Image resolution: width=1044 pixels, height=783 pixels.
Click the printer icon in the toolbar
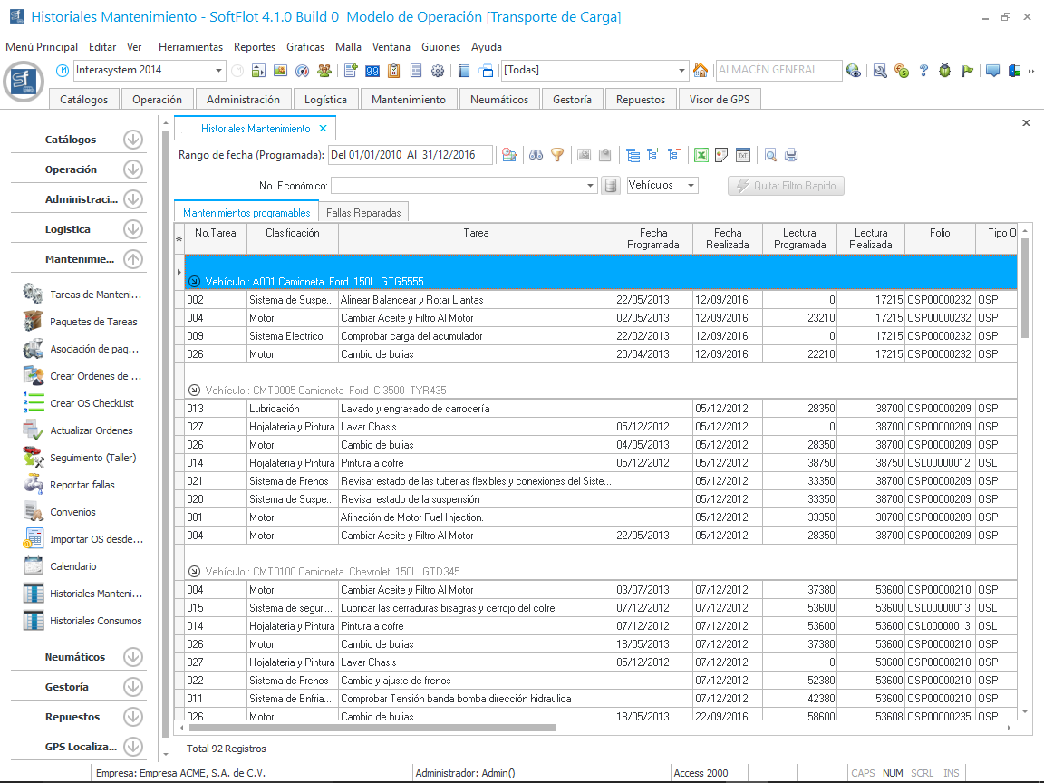[791, 155]
